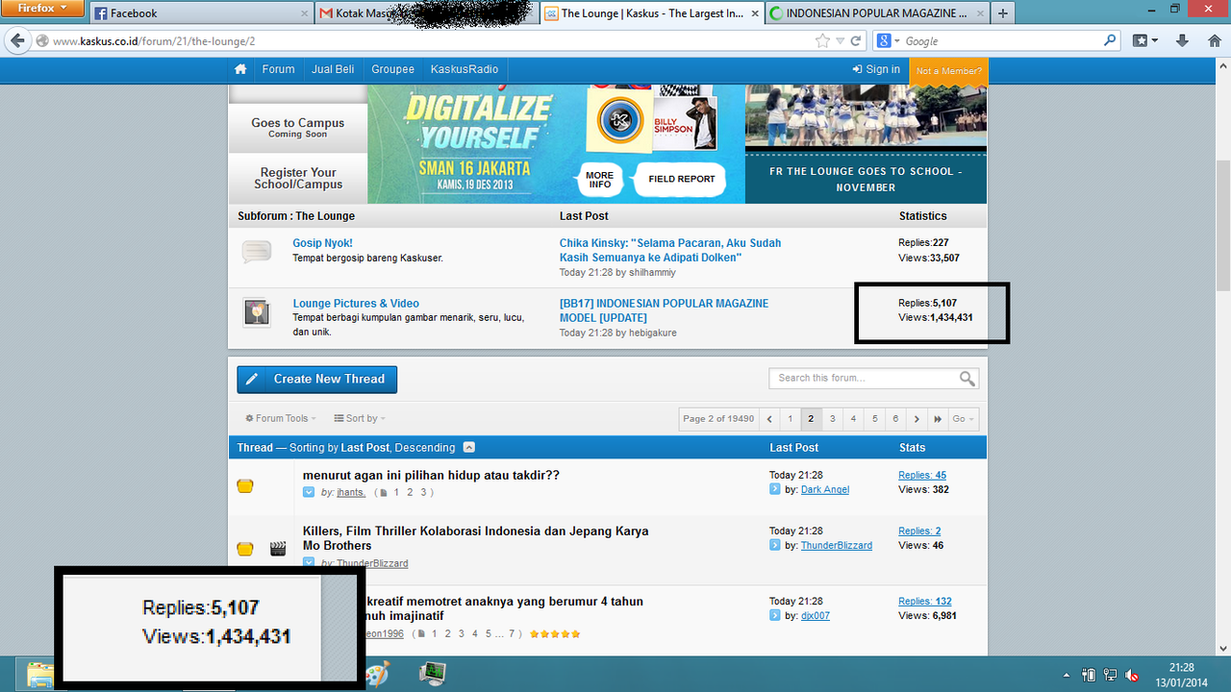Switch to the Kotak Masuk Gmail tab

[x=426, y=13]
